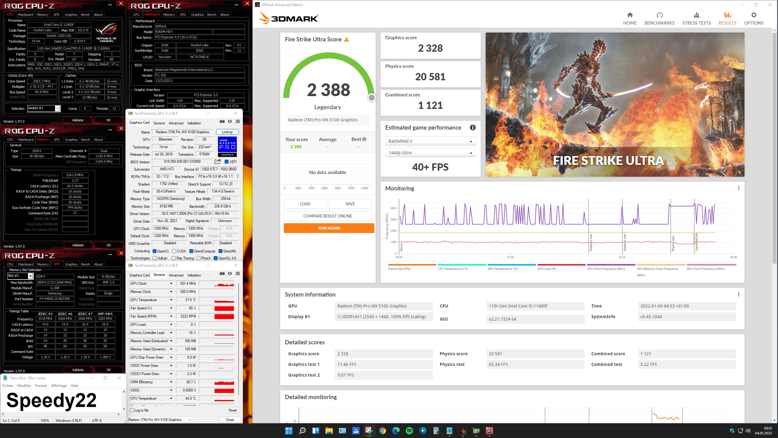Toggle PhysX checkbox in GPU-Z
The image size is (778, 438).
[198, 258]
